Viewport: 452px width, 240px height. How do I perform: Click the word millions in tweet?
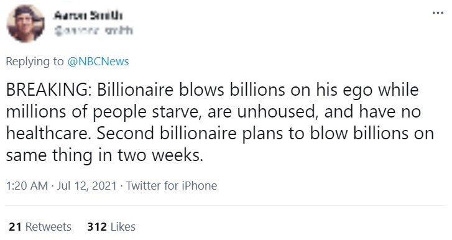point(36,111)
